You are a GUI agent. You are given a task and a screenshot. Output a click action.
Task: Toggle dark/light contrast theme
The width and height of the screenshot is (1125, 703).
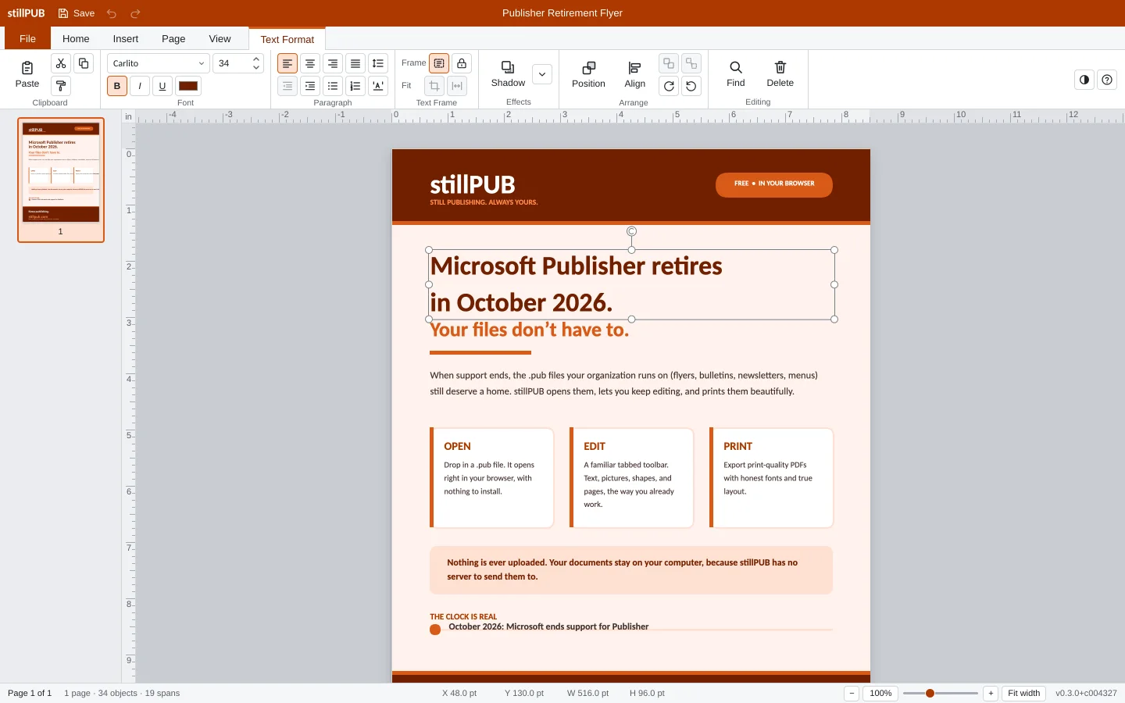(1084, 80)
